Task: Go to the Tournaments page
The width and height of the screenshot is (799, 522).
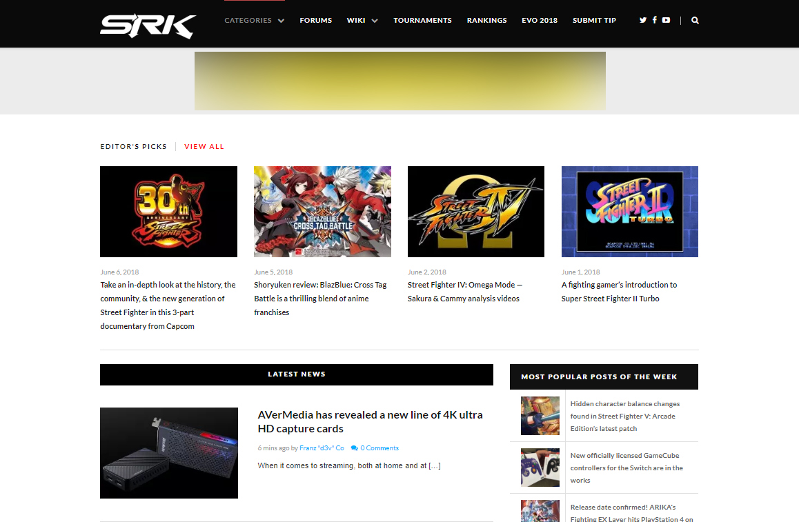Action: tap(422, 21)
